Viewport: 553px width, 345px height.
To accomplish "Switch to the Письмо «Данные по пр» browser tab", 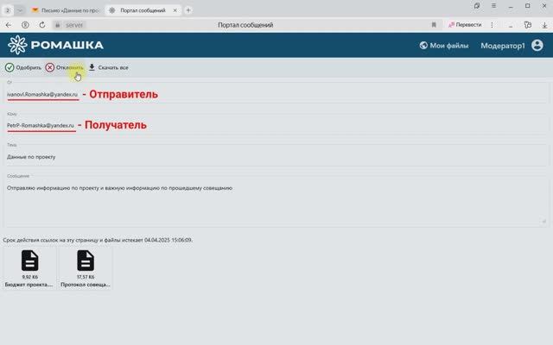I will [x=67, y=10].
